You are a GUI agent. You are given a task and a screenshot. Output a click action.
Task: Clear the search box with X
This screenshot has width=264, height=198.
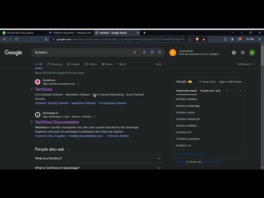[135, 52]
